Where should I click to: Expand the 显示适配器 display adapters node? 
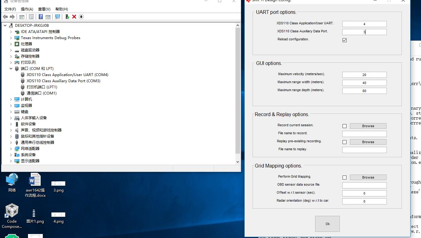[x=11, y=161]
